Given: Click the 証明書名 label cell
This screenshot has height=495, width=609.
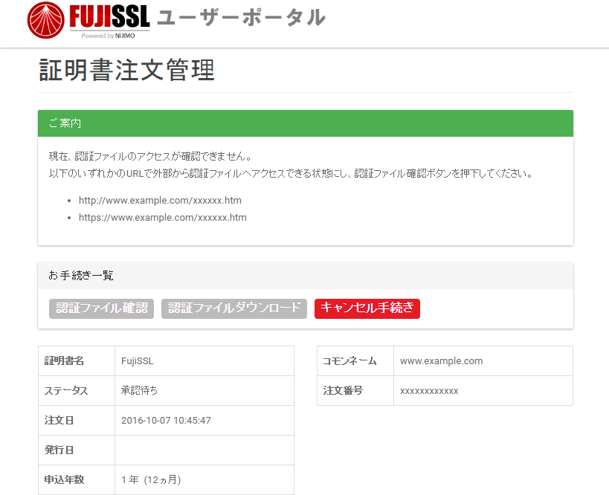Looking at the screenshot, I should (x=77, y=361).
